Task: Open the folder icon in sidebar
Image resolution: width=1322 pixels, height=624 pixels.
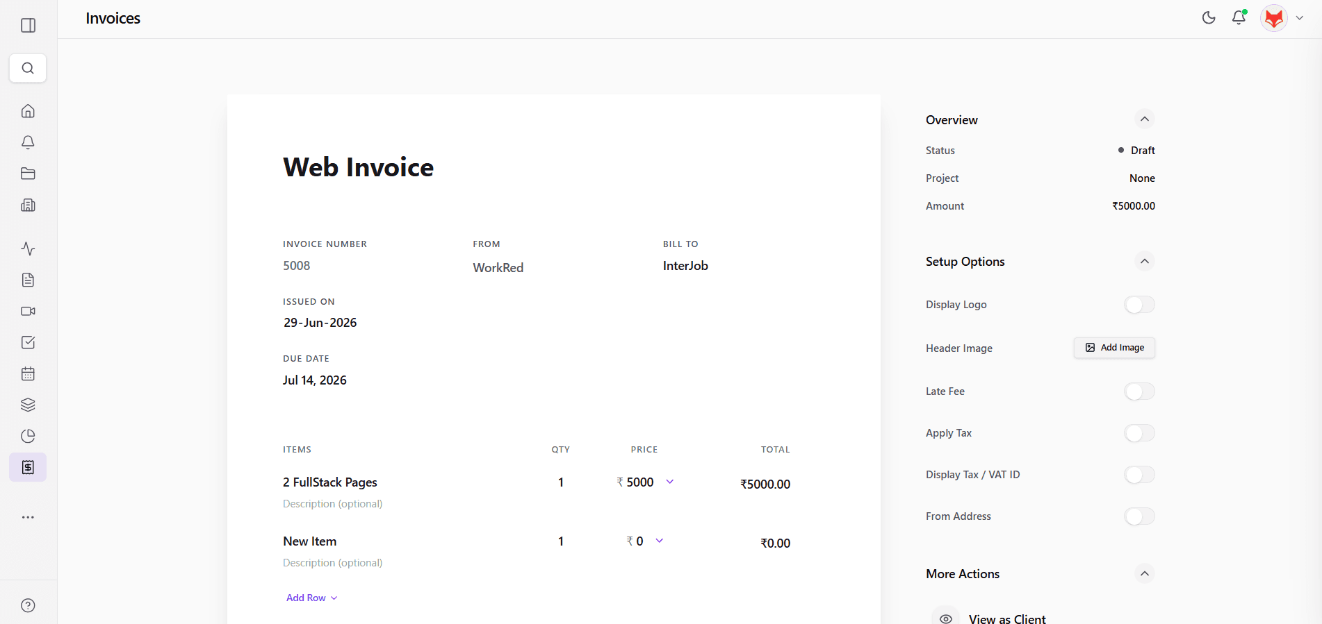Action: 28,174
